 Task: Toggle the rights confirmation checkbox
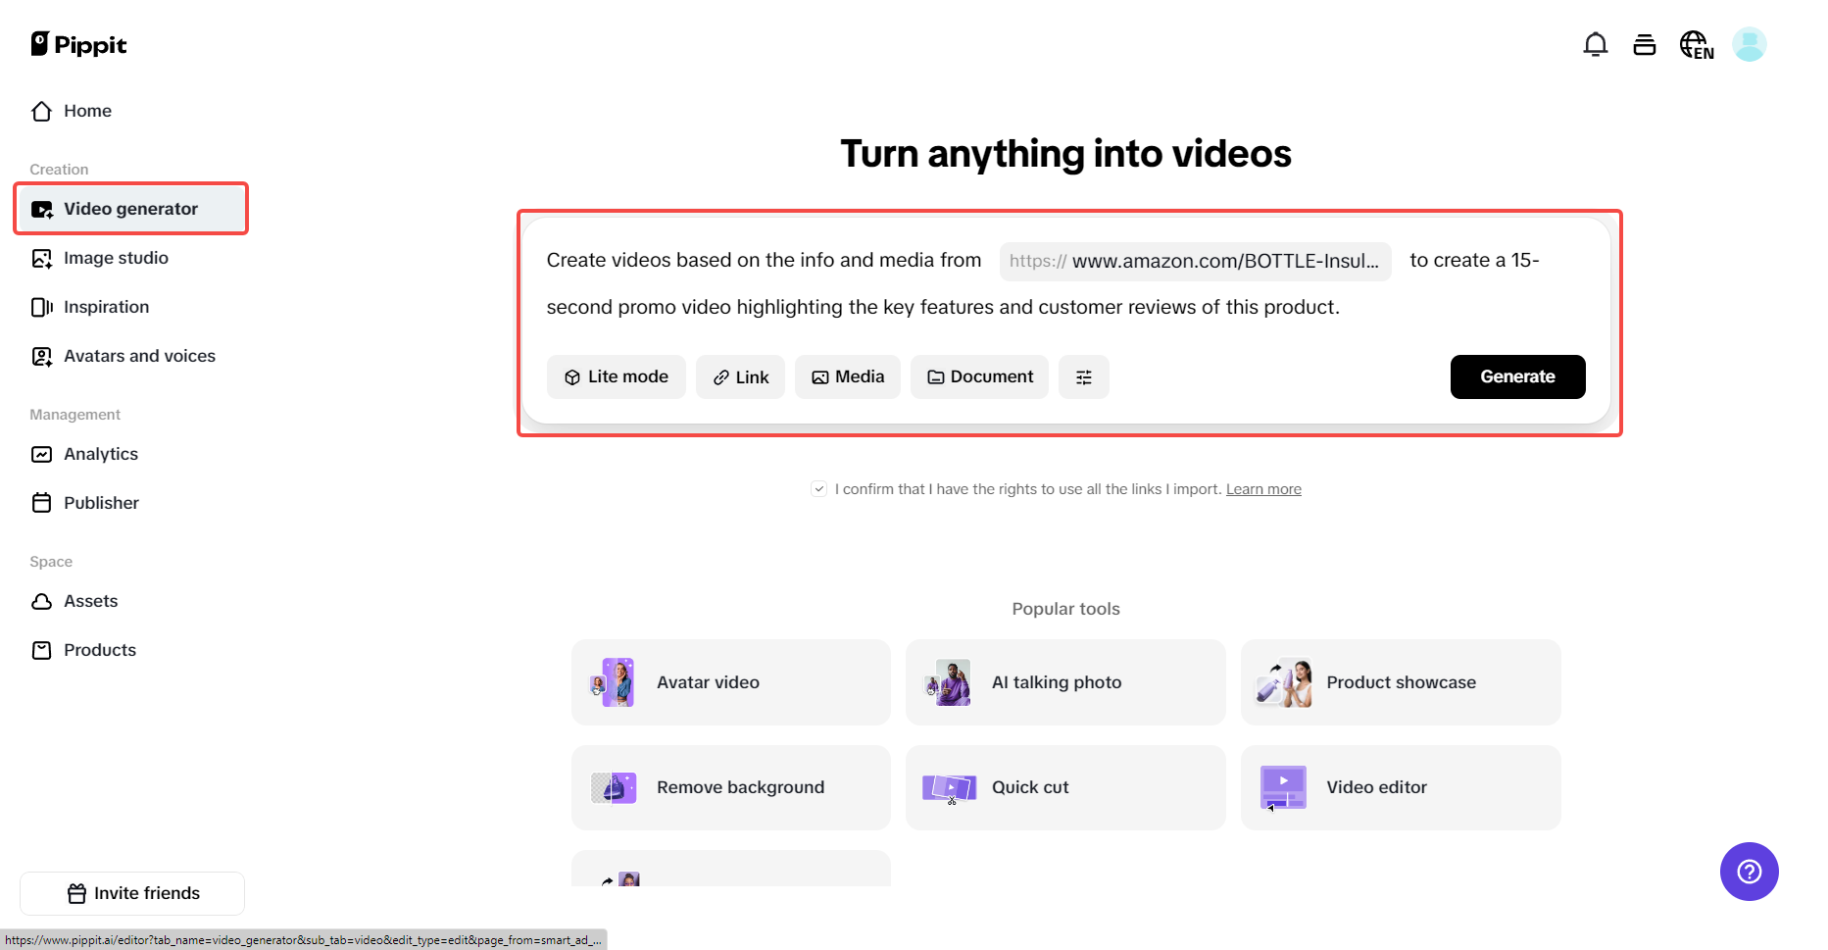[819, 489]
